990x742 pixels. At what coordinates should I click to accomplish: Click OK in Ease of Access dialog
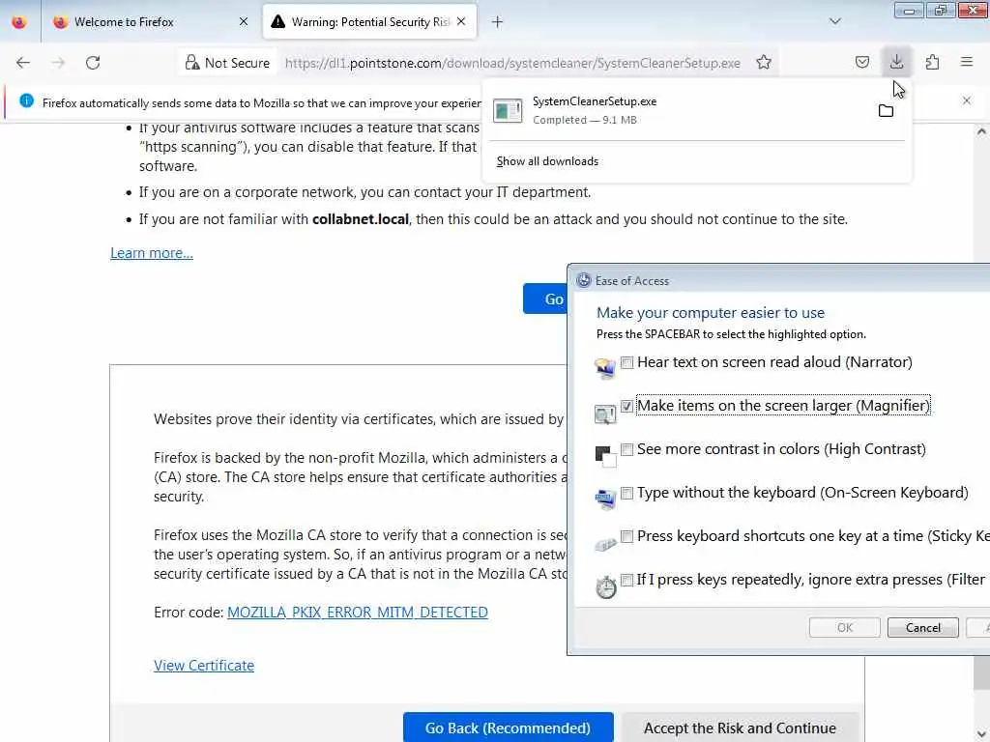click(x=845, y=628)
